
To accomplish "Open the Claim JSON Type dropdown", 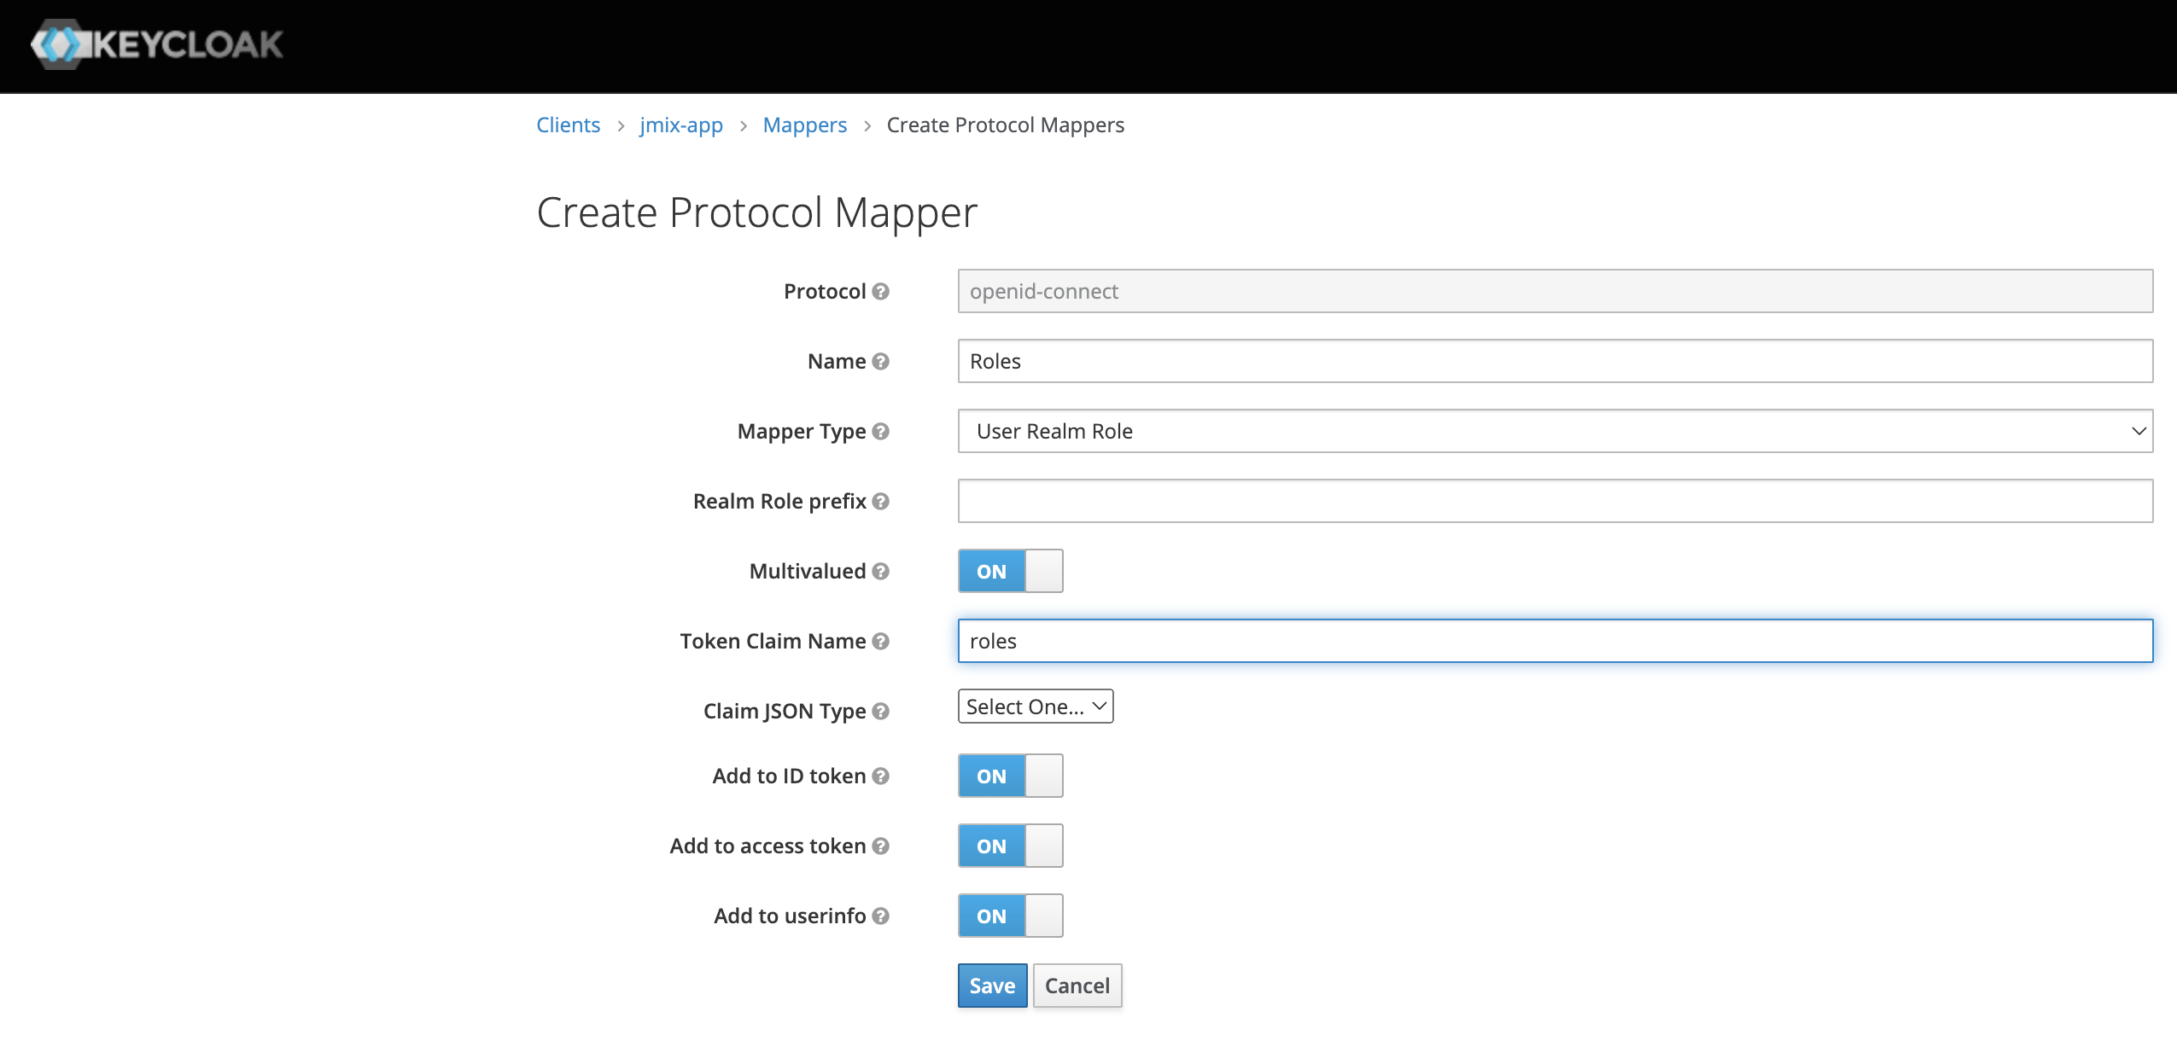I will (1036, 707).
